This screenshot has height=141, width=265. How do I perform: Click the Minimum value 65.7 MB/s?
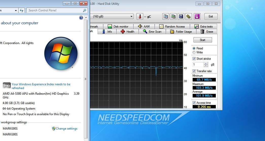point(204,79)
